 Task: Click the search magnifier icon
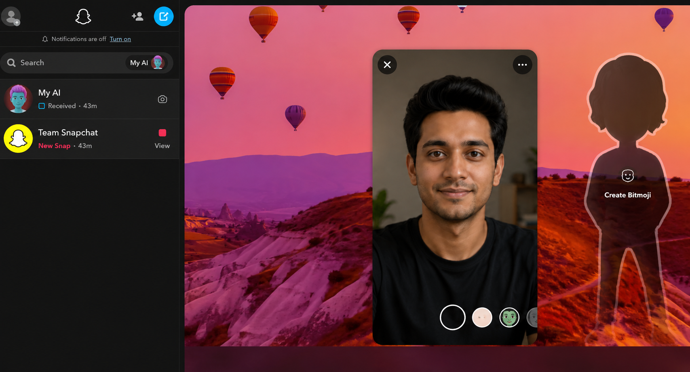[x=11, y=63]
